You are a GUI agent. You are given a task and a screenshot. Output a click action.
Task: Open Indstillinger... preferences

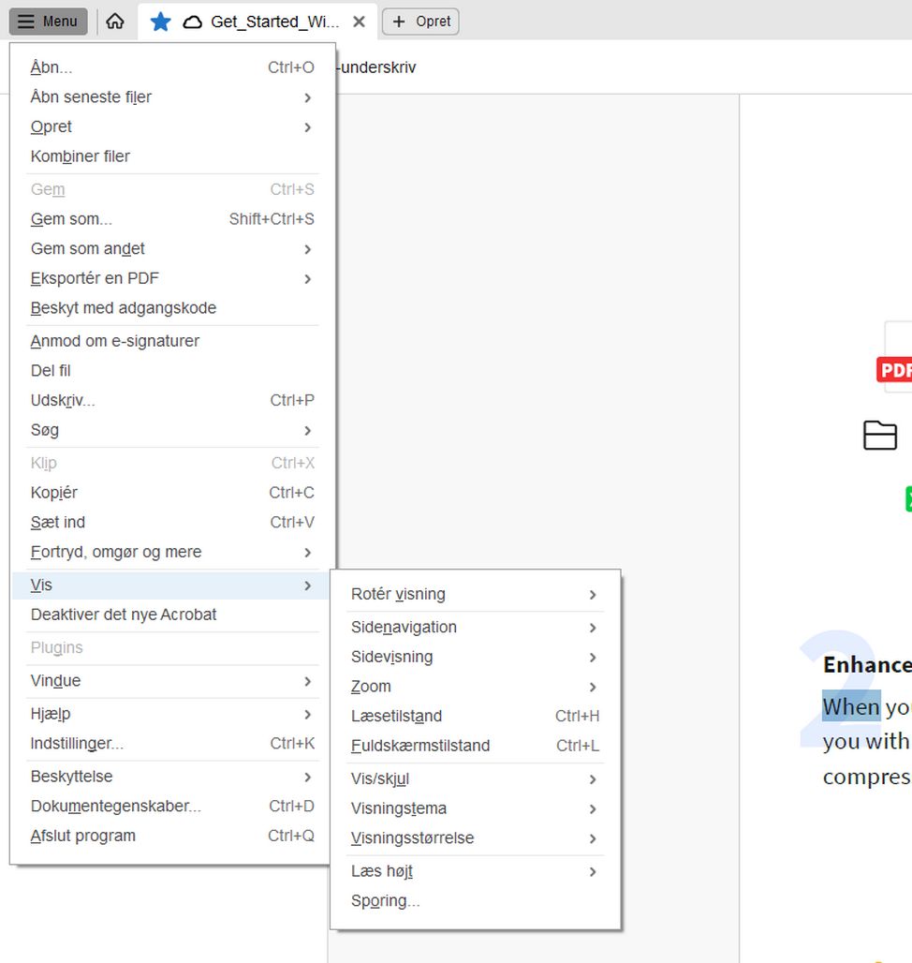coord(172,743)
